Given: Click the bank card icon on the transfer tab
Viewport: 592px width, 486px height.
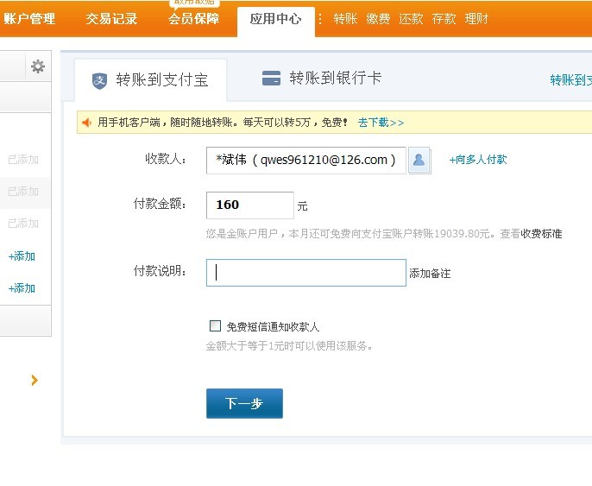Looking at the screenshot, I should point(271,79).
